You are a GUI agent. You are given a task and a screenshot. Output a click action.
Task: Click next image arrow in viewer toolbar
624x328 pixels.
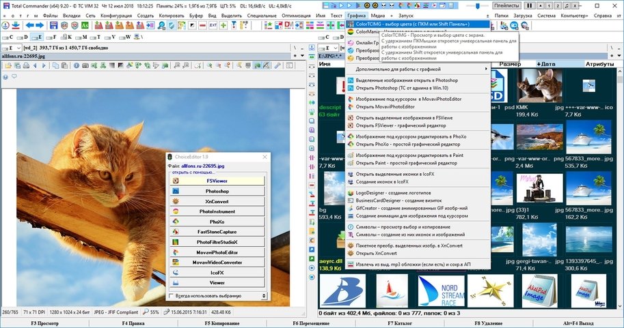point(44,65)
